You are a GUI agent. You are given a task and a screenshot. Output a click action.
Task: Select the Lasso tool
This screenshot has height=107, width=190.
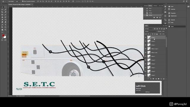(2, 10)
